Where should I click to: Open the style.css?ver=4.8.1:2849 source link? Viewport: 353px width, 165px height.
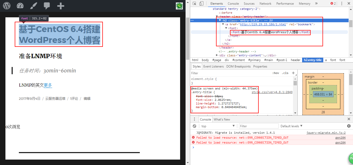(272, 92)
